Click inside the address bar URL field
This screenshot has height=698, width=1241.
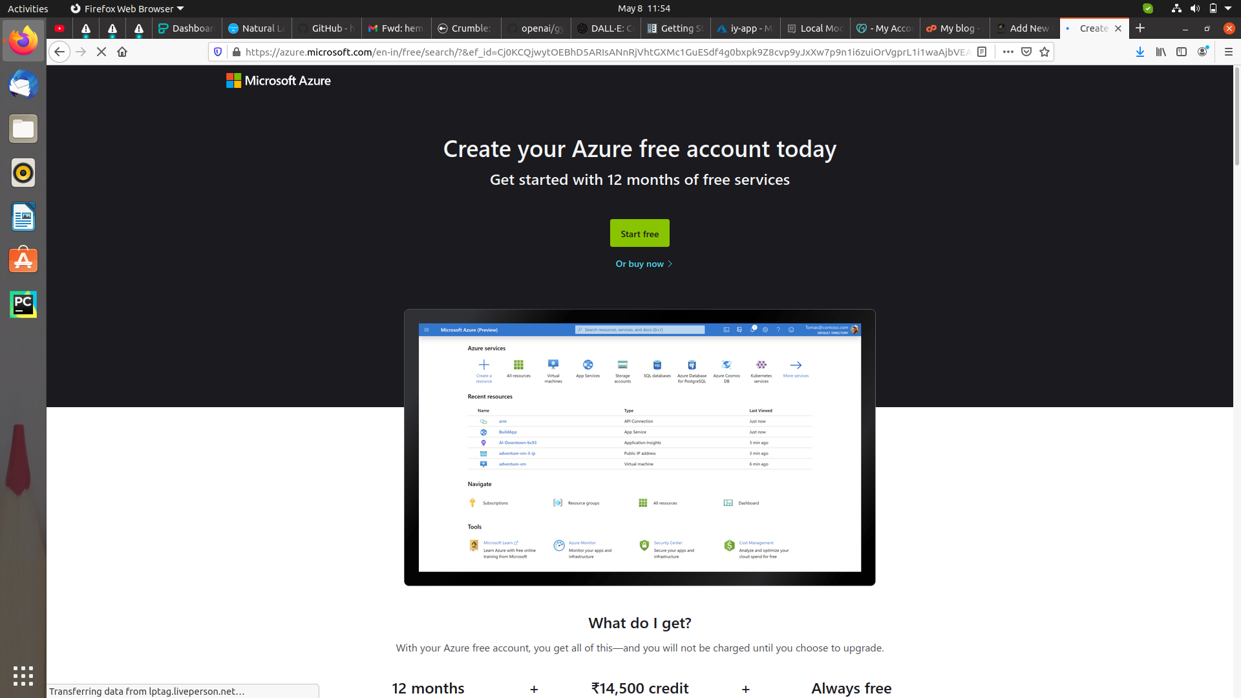pyautogui.click(x=582, y=52)
